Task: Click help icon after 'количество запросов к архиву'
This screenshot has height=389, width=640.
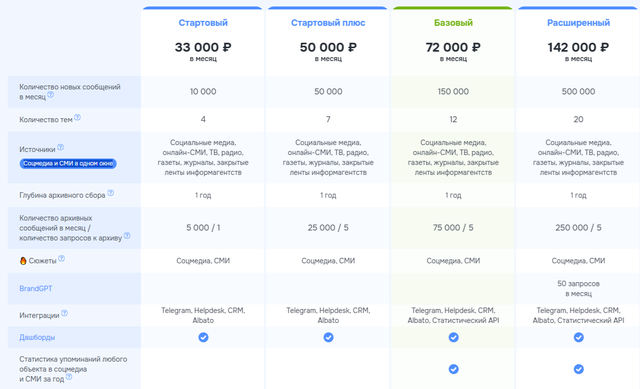Action: (127, 235)
